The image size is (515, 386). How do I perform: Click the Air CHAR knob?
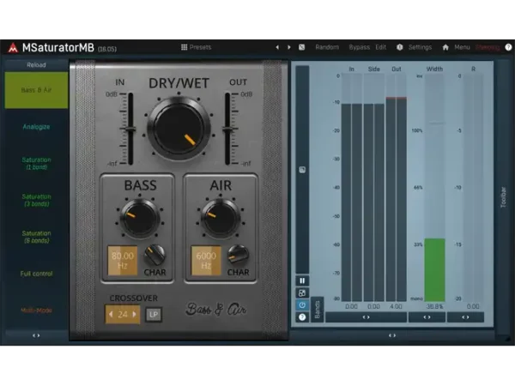click(x=238, y=255)
